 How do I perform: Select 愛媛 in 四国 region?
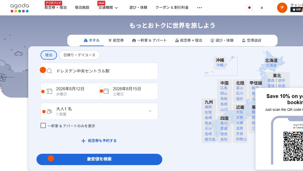[x=224, y=129]
